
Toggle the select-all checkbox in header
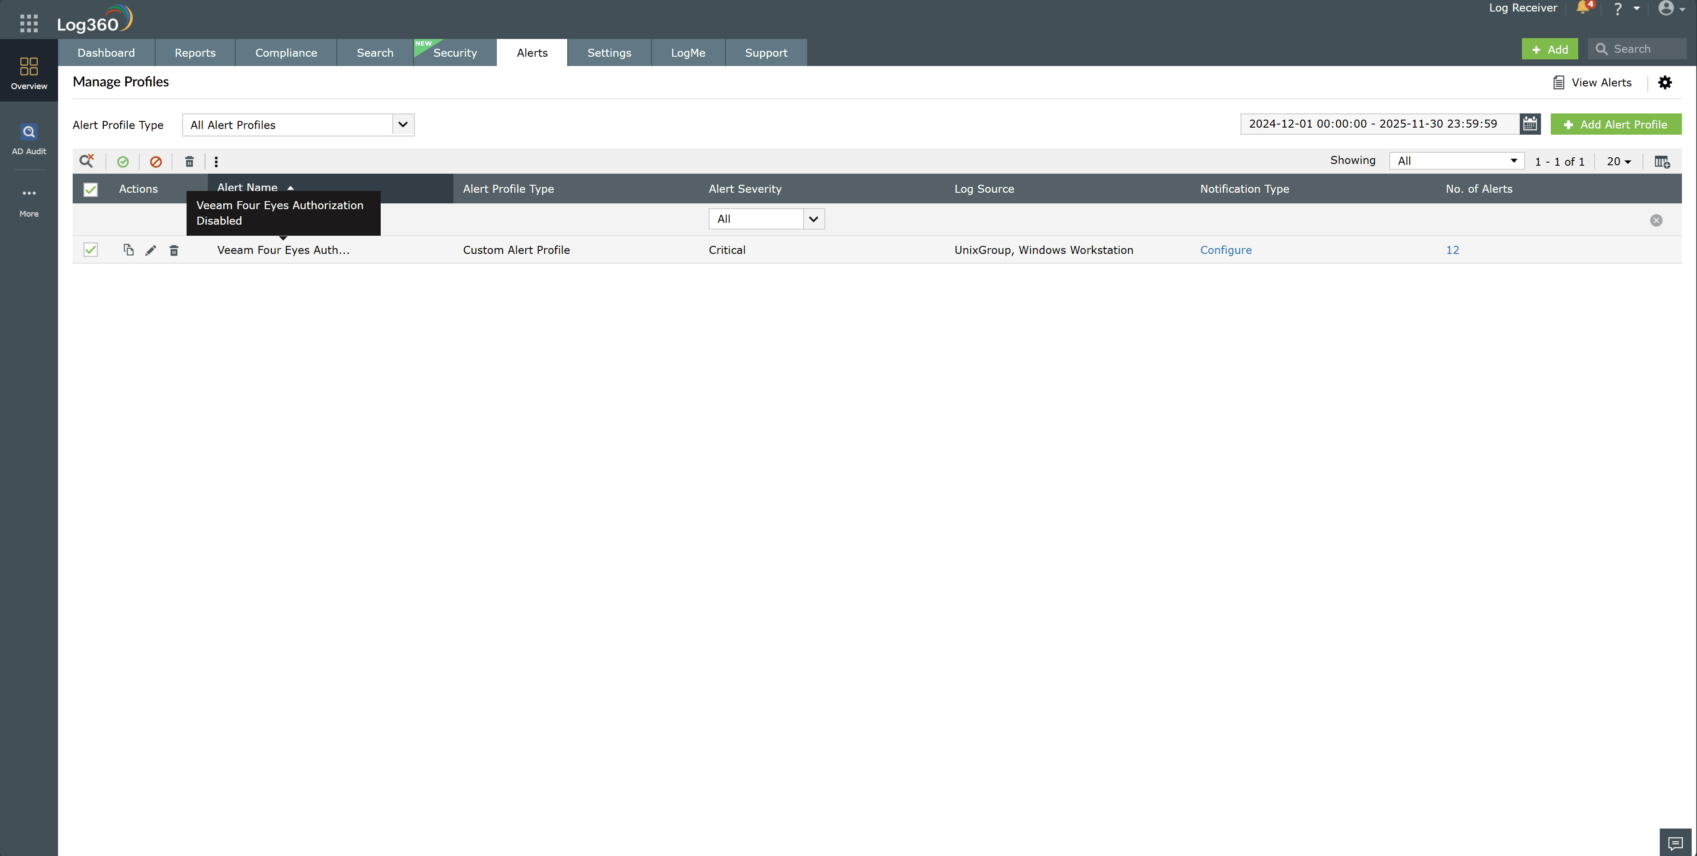90,190
